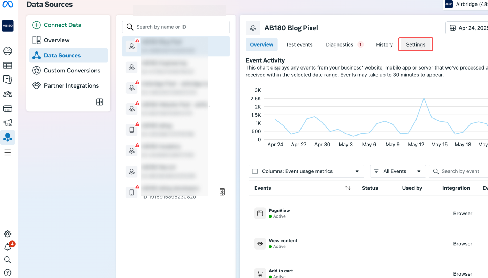The image size is (488, 278).
Task: Click the mobile icon beside ID 1915915895230820
Action: (x=132, y=192)
